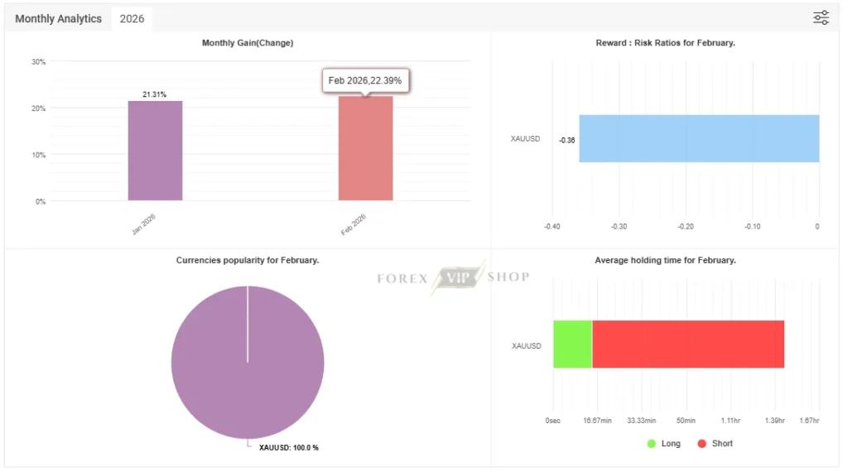
Task: Click the Feb 2026 red gain bar
Action: [365, 149]
